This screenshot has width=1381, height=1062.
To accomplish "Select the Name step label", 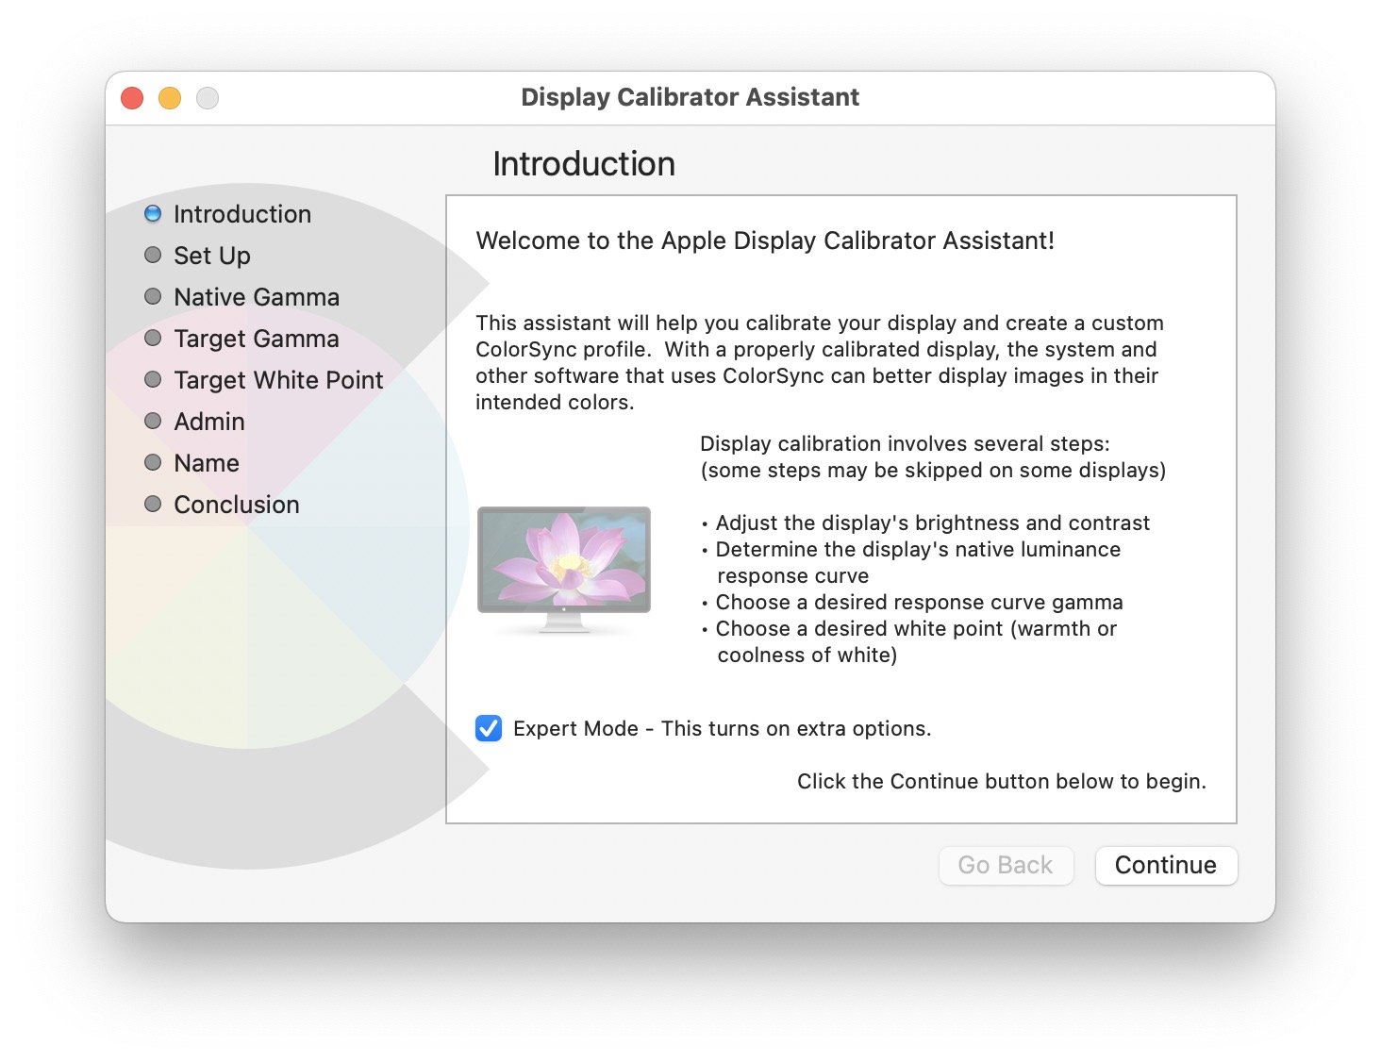I will click(x=207, y=463).
